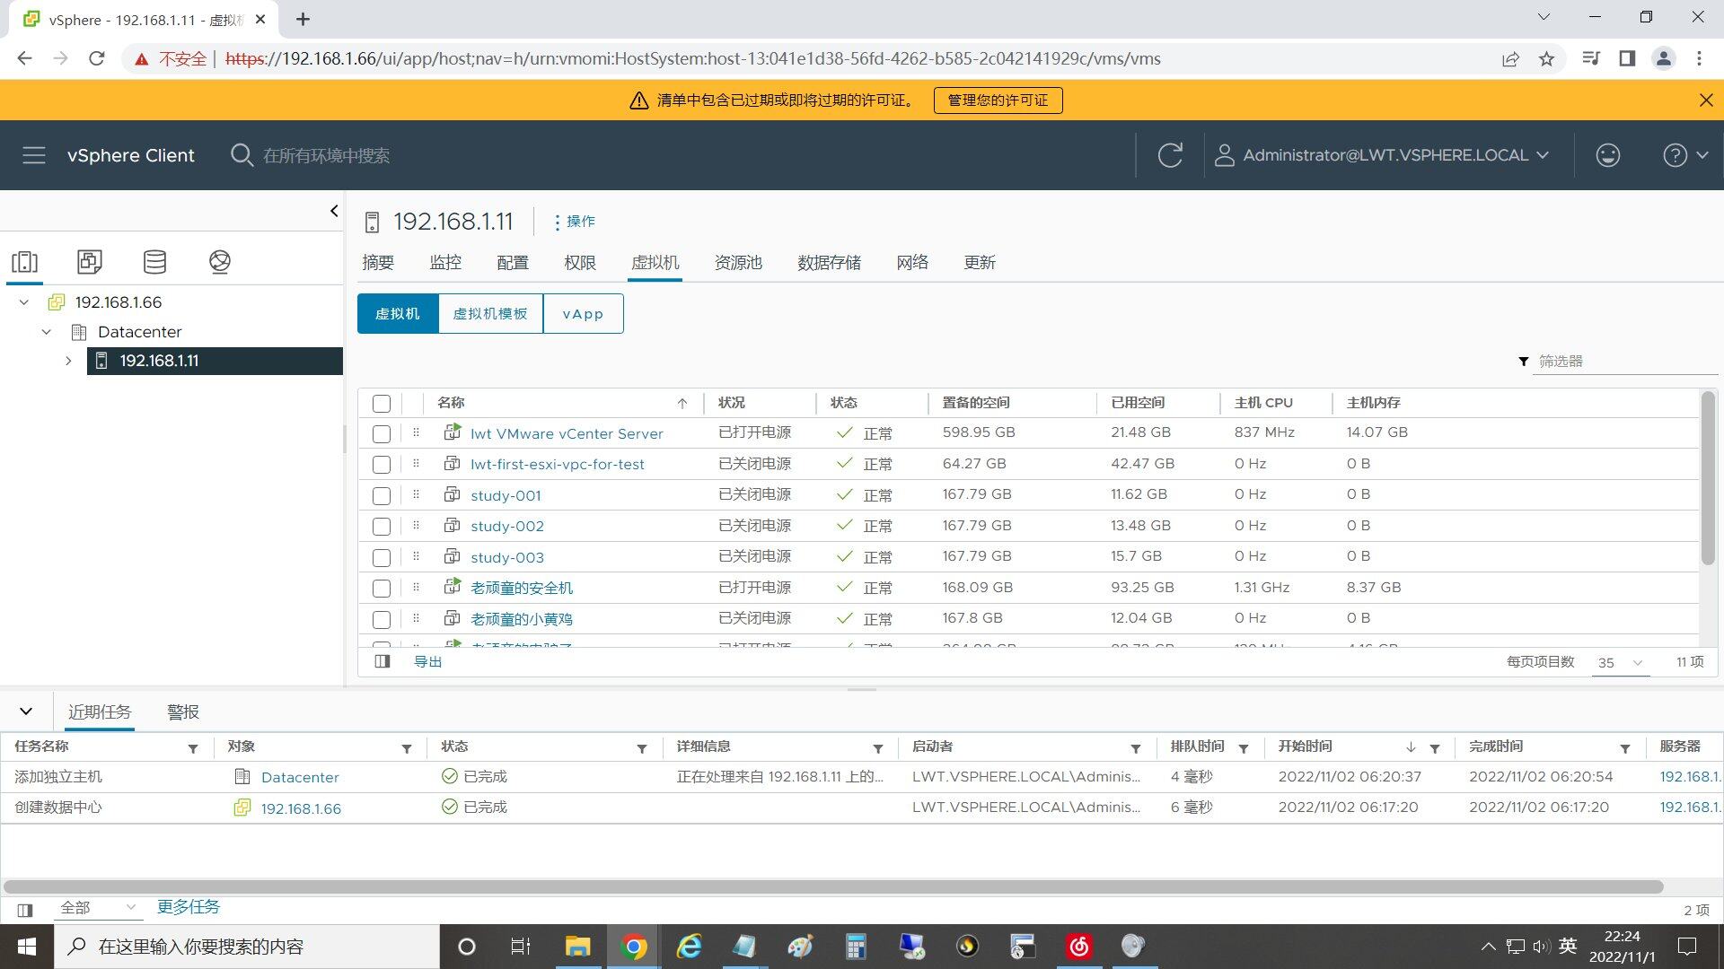Select the vApp sub-tab button

tap(583, 314)
